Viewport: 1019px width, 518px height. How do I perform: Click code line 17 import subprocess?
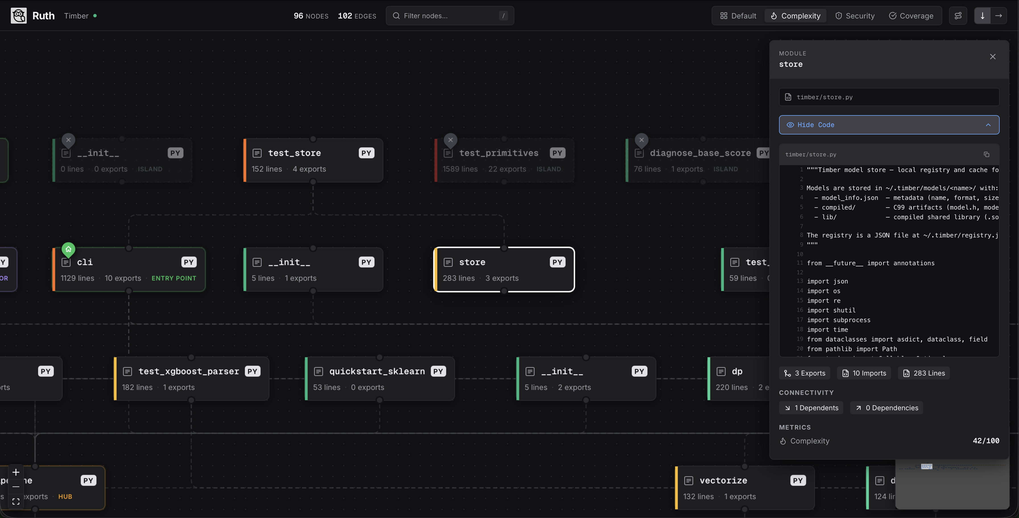pos(838,320)
